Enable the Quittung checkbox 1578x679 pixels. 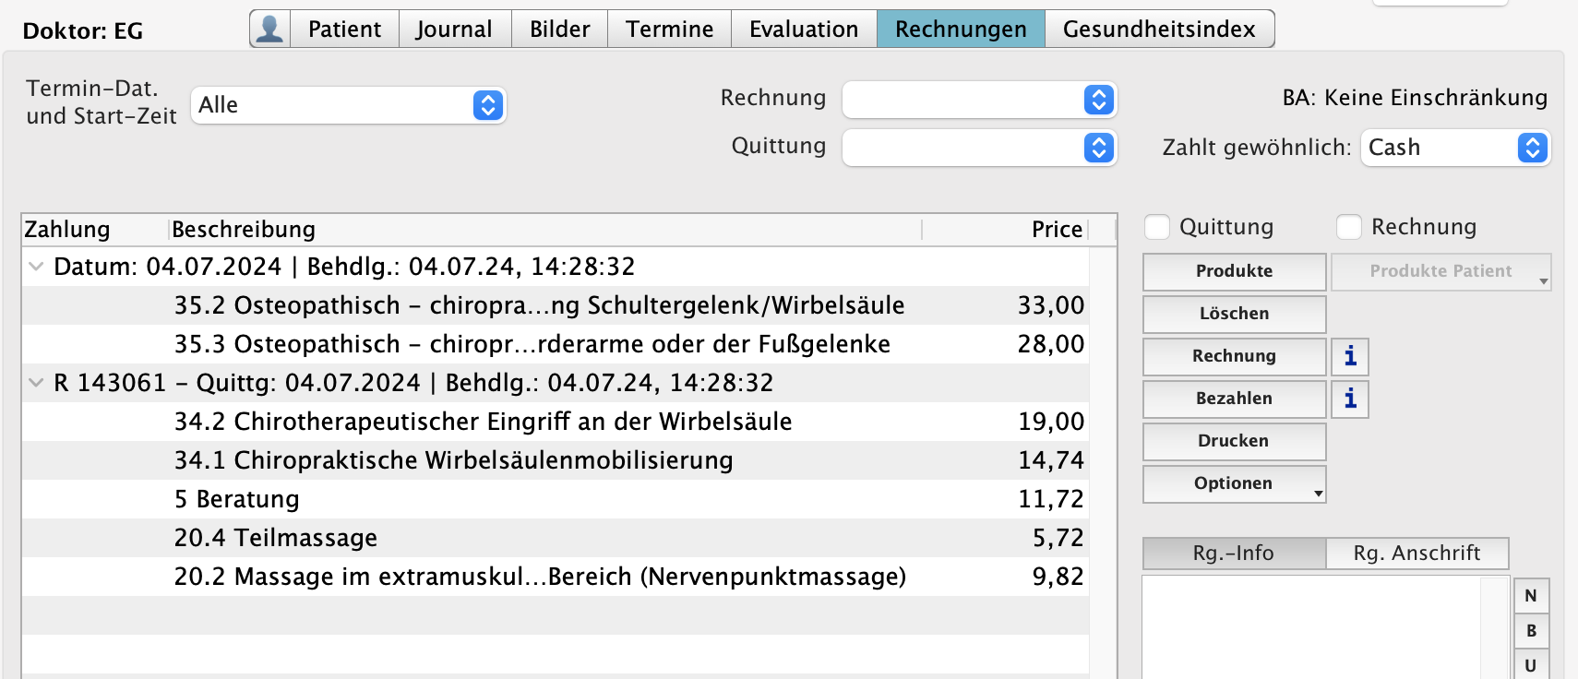click(x=1157, y=227)
